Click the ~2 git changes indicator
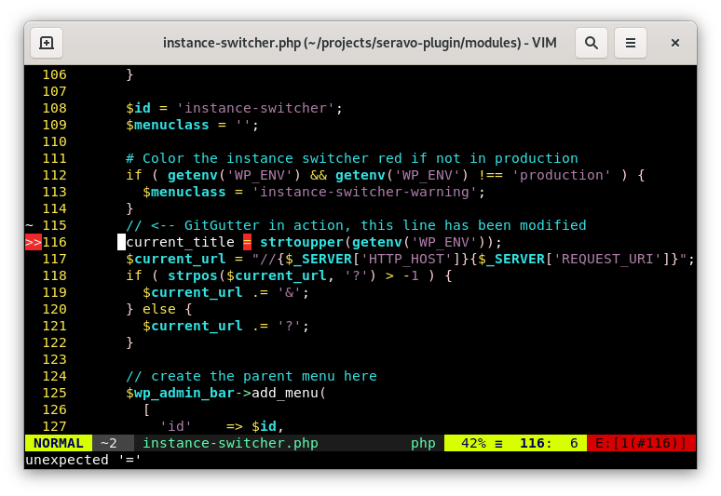Image resolution: width=721 pixels, height=496 pixels. click(x=108, y=443)
